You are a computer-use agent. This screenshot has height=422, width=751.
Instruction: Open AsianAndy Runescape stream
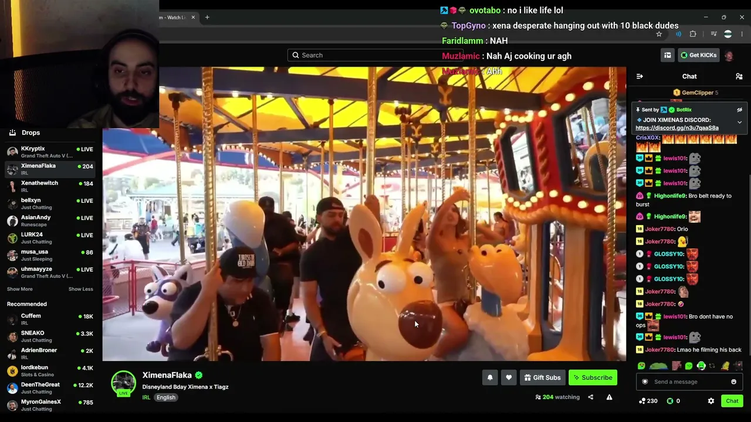tap(50, 220)
